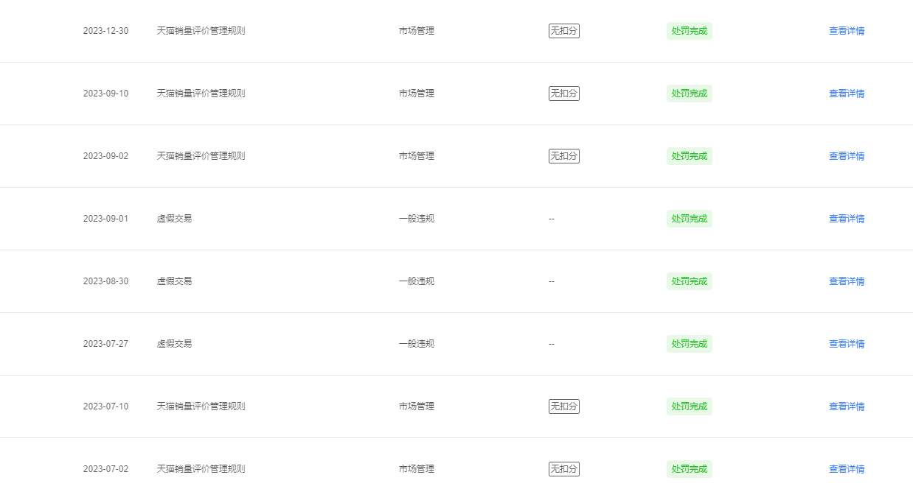Click 市场管理 in the 2023-07-10 row

click(417, 406)
